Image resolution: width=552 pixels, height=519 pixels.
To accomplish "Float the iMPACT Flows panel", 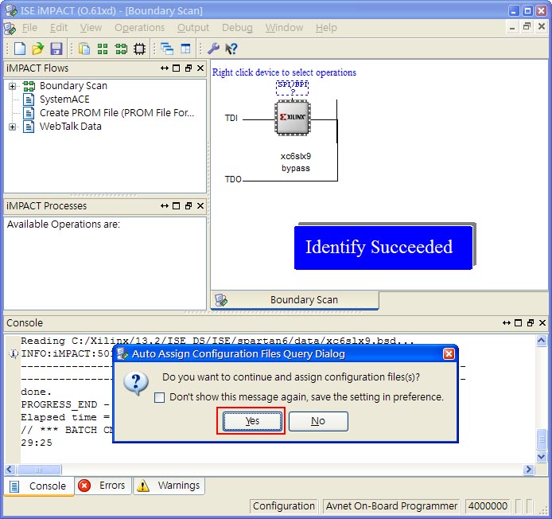I will click(x=189, y=68).
